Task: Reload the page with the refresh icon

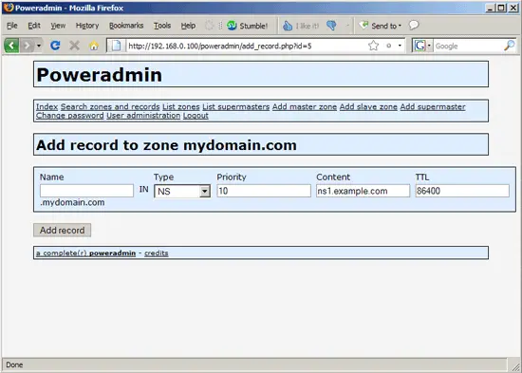Action: [55, 46]
